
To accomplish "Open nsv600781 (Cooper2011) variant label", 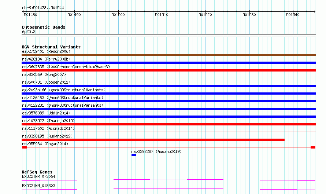I will 46,82.
